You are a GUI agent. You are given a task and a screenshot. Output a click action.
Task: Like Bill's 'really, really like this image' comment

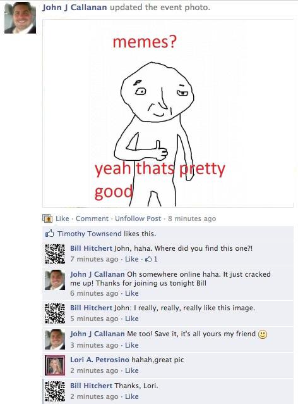132,319
